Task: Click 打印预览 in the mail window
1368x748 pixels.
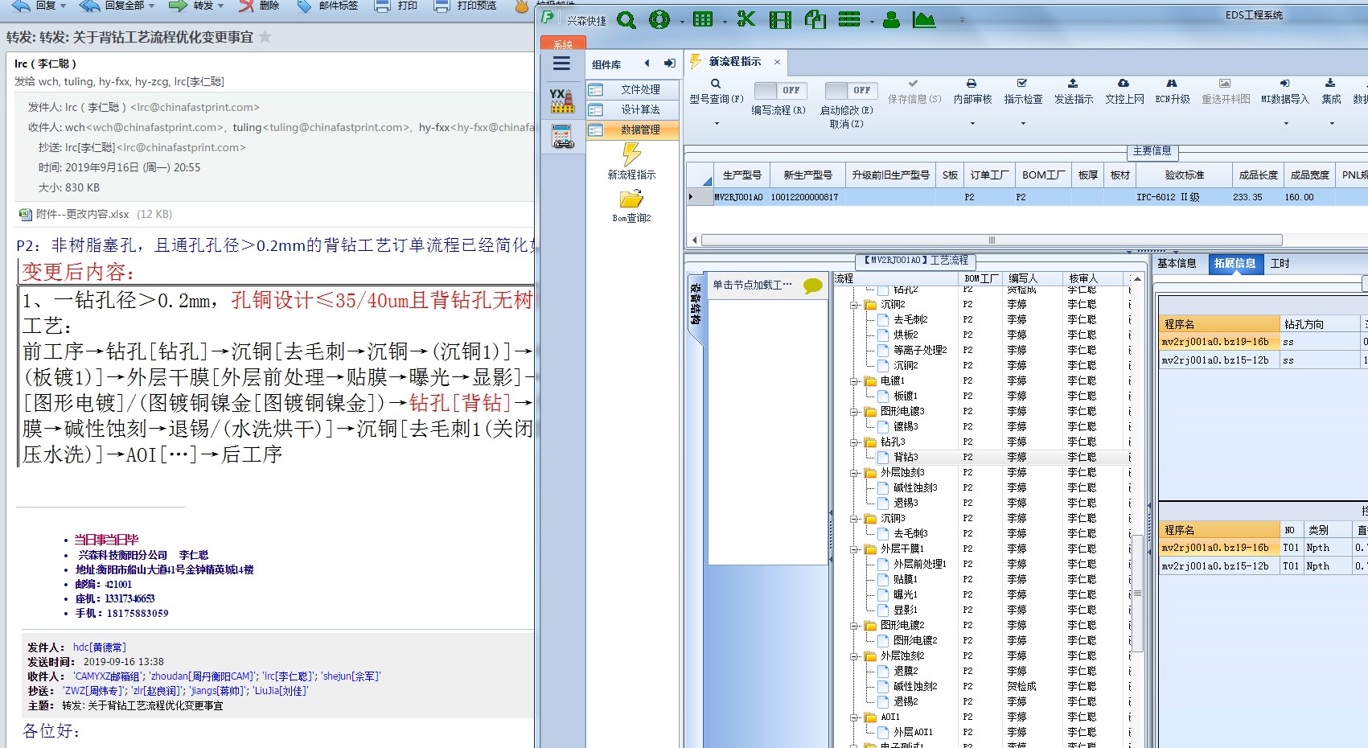Action: tap(466, 6)
